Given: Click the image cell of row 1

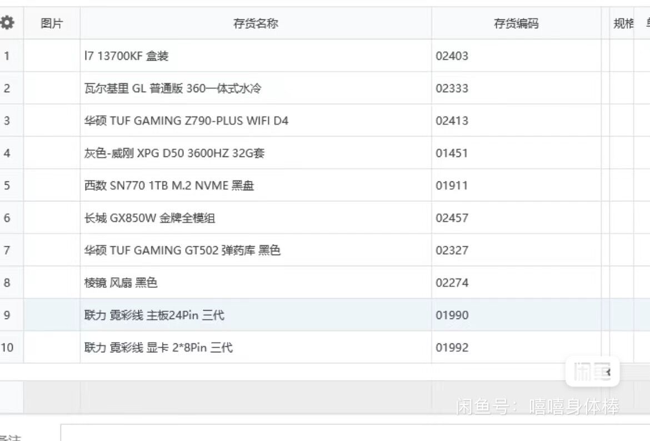Looking at the screenshot, I should click(x=52, y=56).
